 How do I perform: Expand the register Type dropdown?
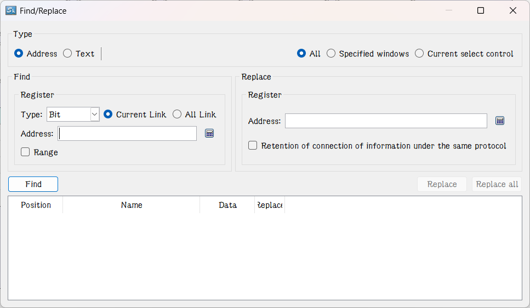point(94,115)
